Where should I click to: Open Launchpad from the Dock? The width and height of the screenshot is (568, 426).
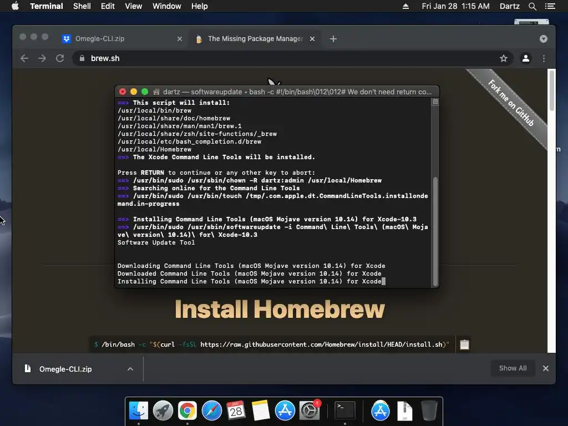[163, 411]
